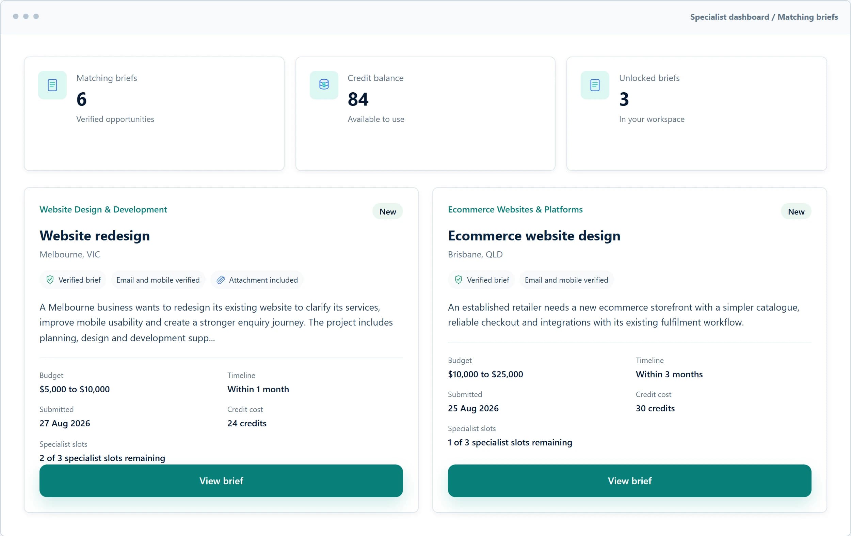Image resolution: width=851 pixels, height=536 pixels.
Task: Click the 25 Aug 2026 submitted date
Action: (x=473, y=408)
